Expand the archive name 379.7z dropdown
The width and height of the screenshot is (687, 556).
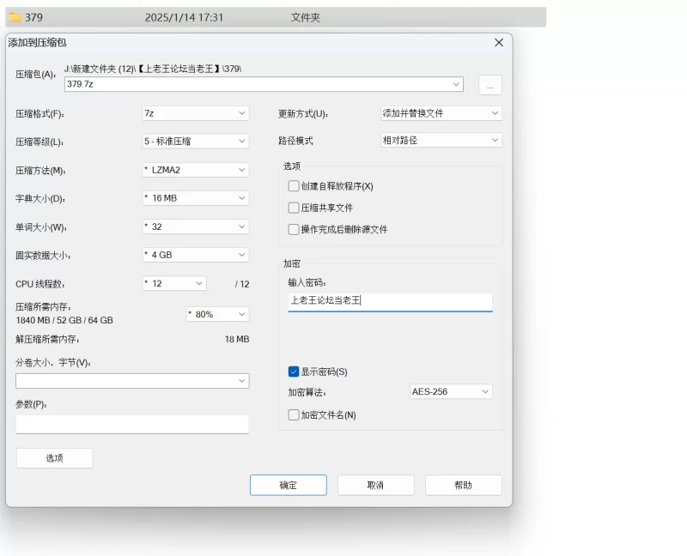[456, 84]
